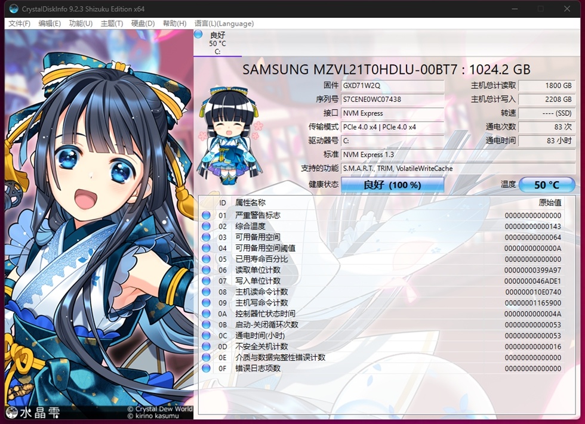This screenshot has width=585, height=424.
Task: Click the serial number field S7CENE0WC07438
Action: (393, 99)
